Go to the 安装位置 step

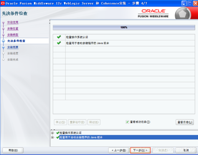tap(13, 28)
